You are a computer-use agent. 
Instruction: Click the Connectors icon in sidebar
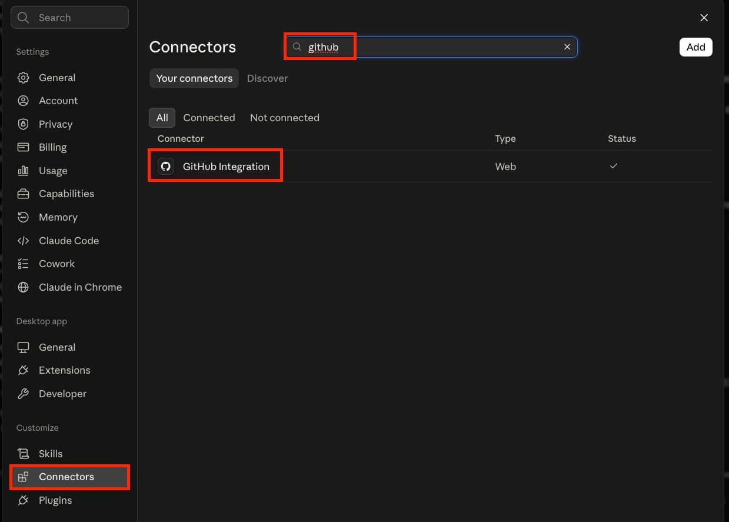click(23, 477)
